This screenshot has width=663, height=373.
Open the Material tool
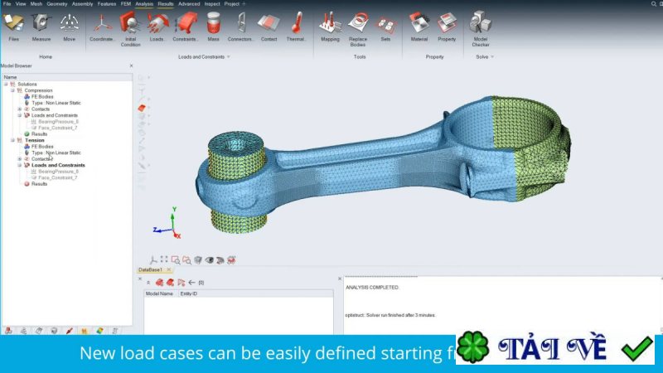coord(419,27)
